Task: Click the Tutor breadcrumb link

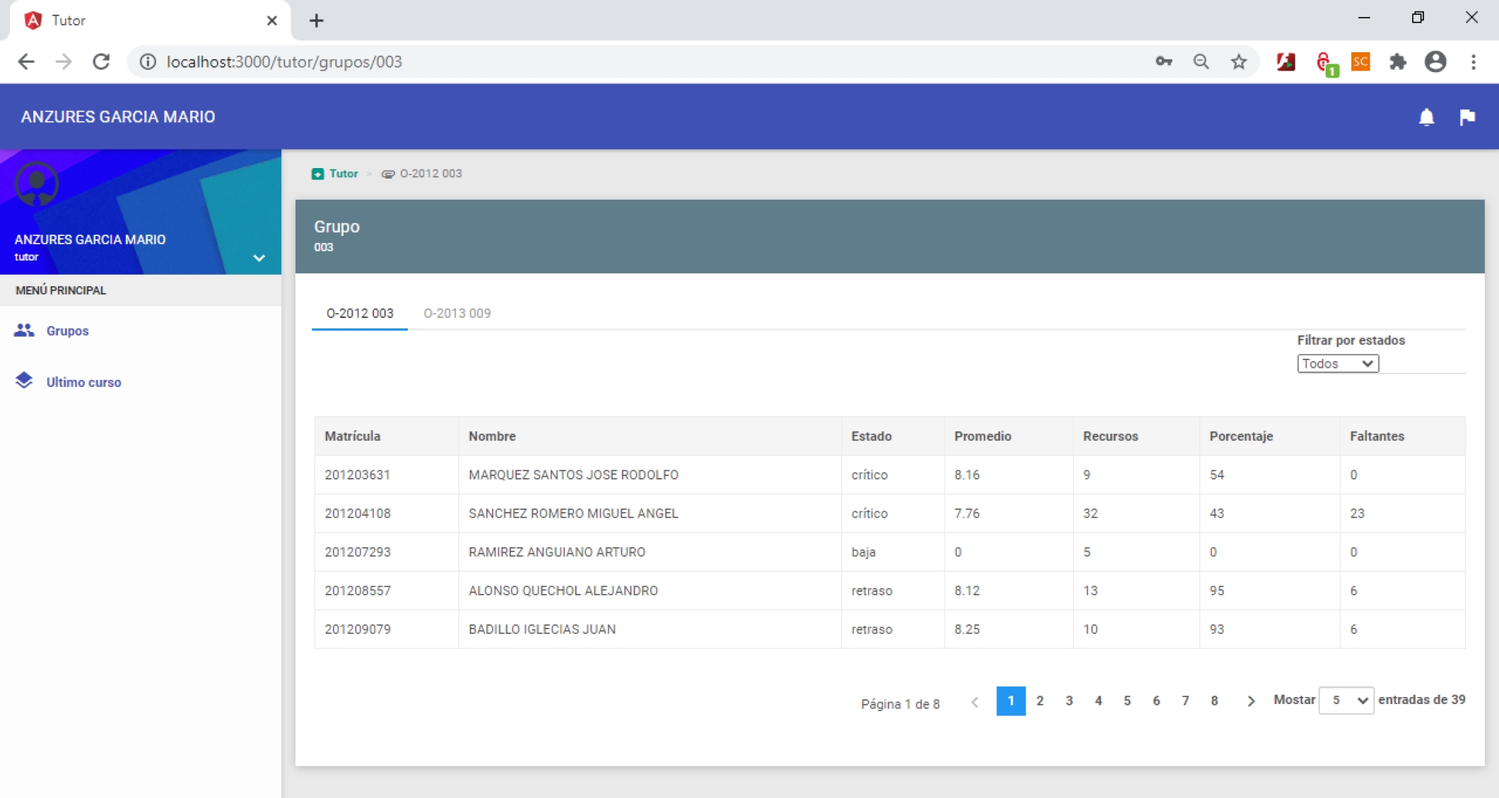Action: pos(343,174)
